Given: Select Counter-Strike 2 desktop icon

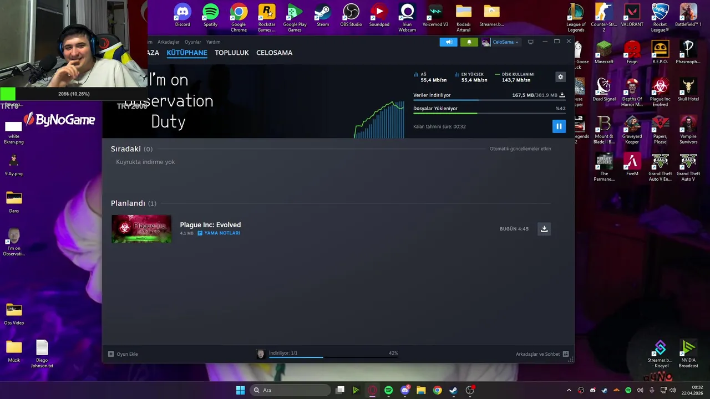Looking at the screenshot, I should coord(604,17).
